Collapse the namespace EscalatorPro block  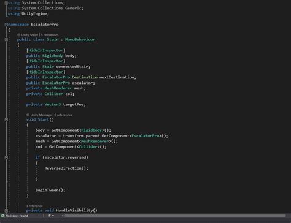coord(6,25)
